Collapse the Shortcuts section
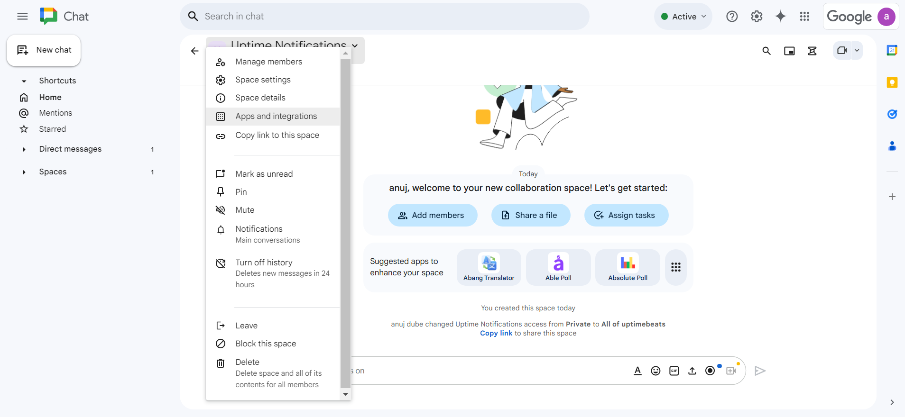The height and width of the screenshot is (417, 905). (x=24, y=81)
